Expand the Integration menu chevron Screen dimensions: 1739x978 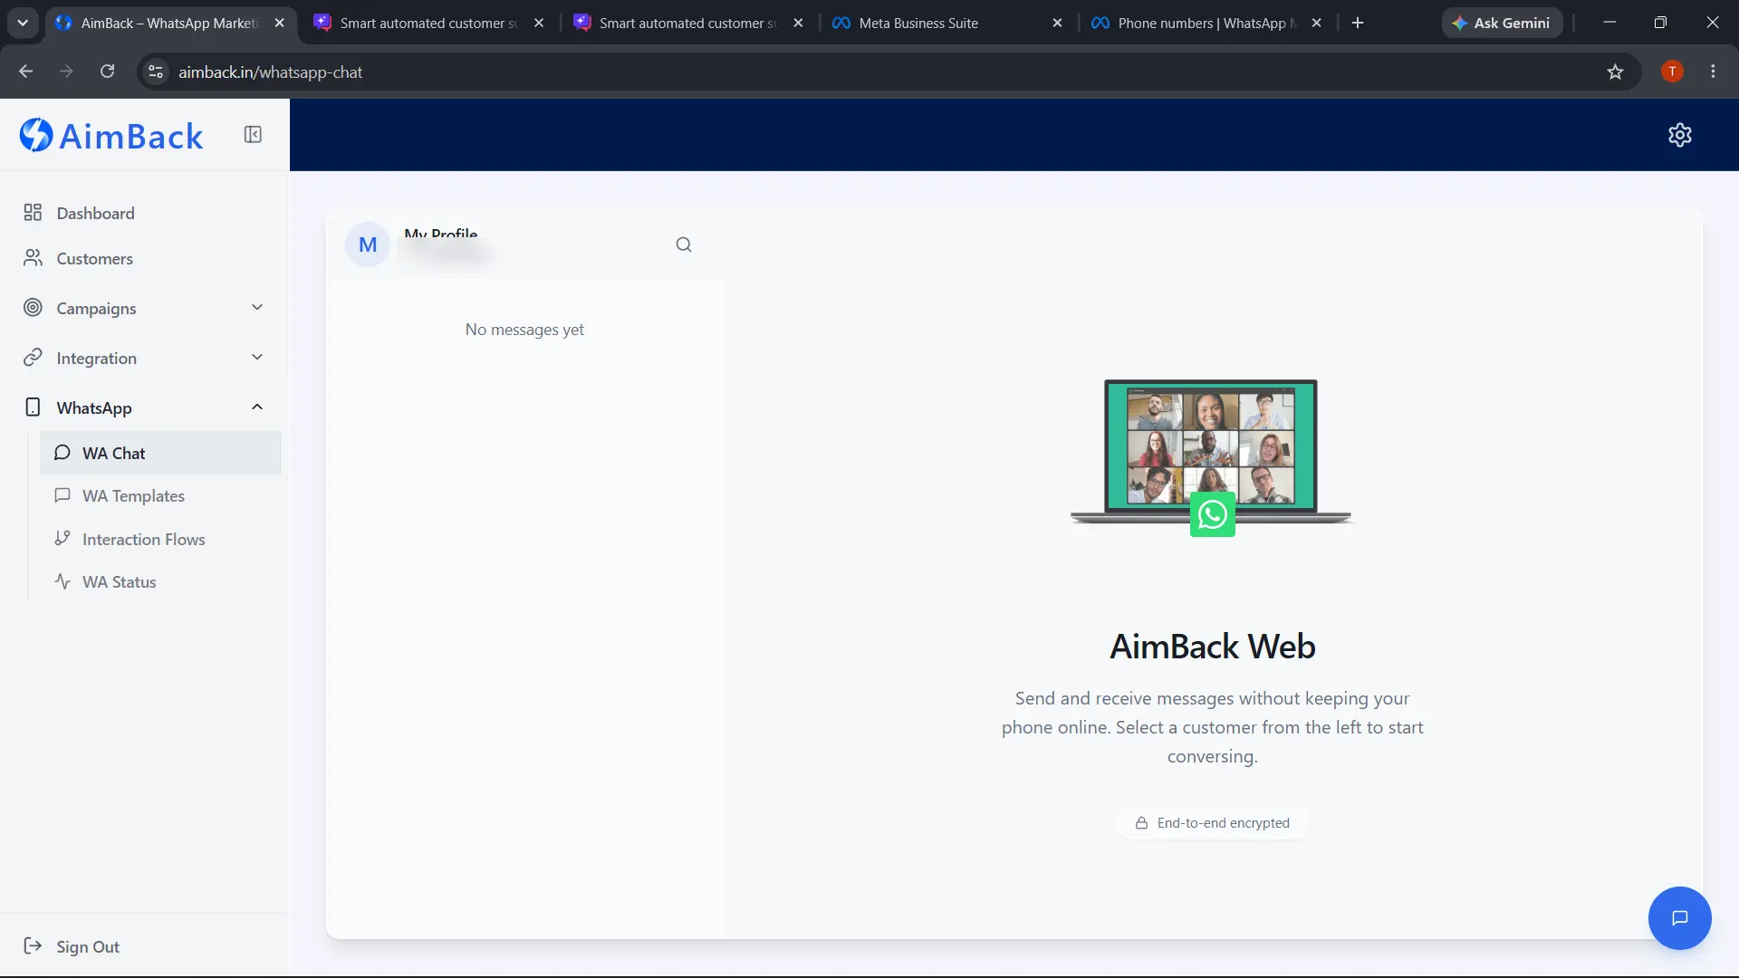tap(257, 358)
